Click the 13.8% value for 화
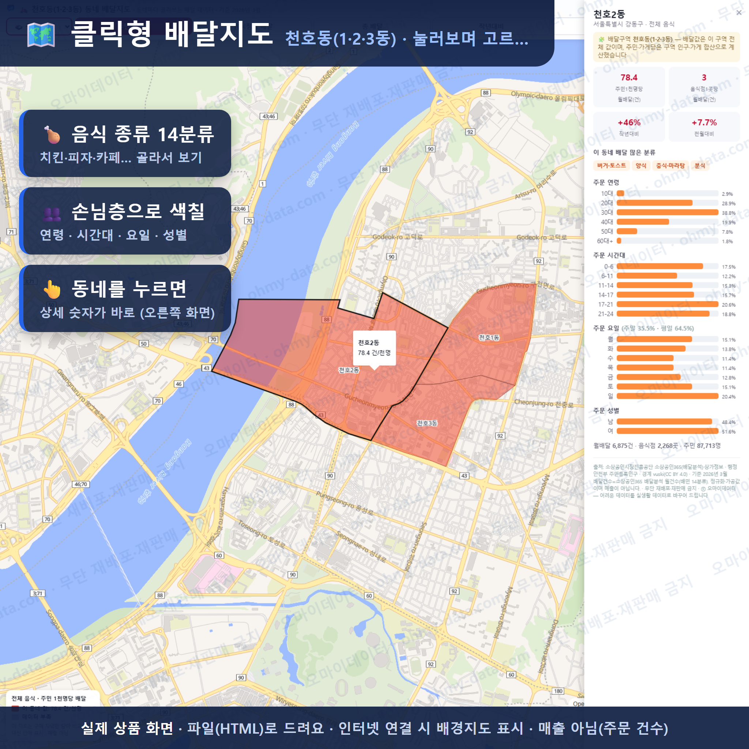Image resolution: width=749 pixels, height=749 pixels. [x=729, y=349]
